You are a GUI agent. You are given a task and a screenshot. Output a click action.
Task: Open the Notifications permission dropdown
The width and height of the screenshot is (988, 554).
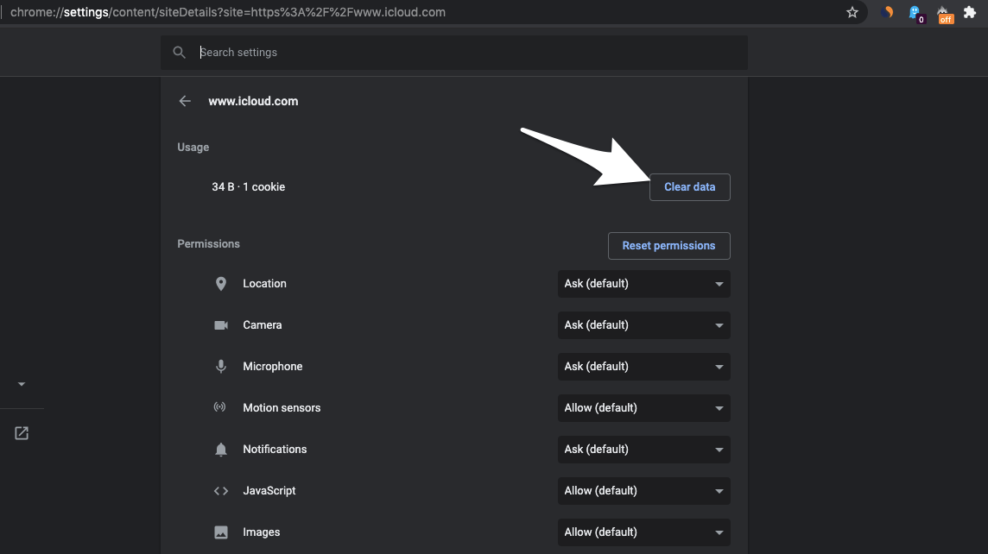pyautogui.click(x=644, y=450)
